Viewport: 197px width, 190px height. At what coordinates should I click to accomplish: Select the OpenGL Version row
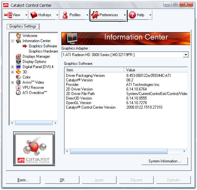pos(126,103)
